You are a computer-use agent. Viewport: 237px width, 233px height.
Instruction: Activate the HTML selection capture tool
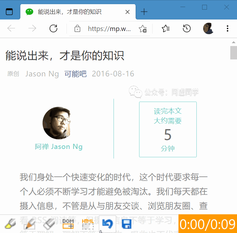tap(88, 224)
